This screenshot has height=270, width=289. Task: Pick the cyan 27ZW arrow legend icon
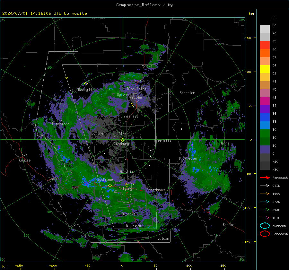pyautogui.click(x=265, y=202)
